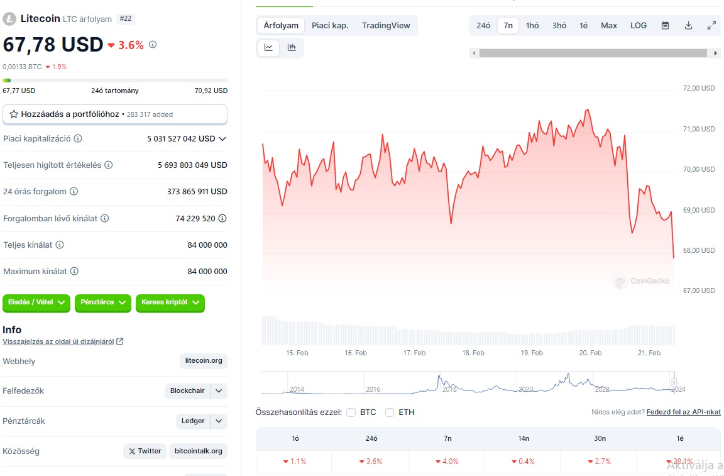Select the Max time range
The image size is (724, 476).
click(608, 25)
